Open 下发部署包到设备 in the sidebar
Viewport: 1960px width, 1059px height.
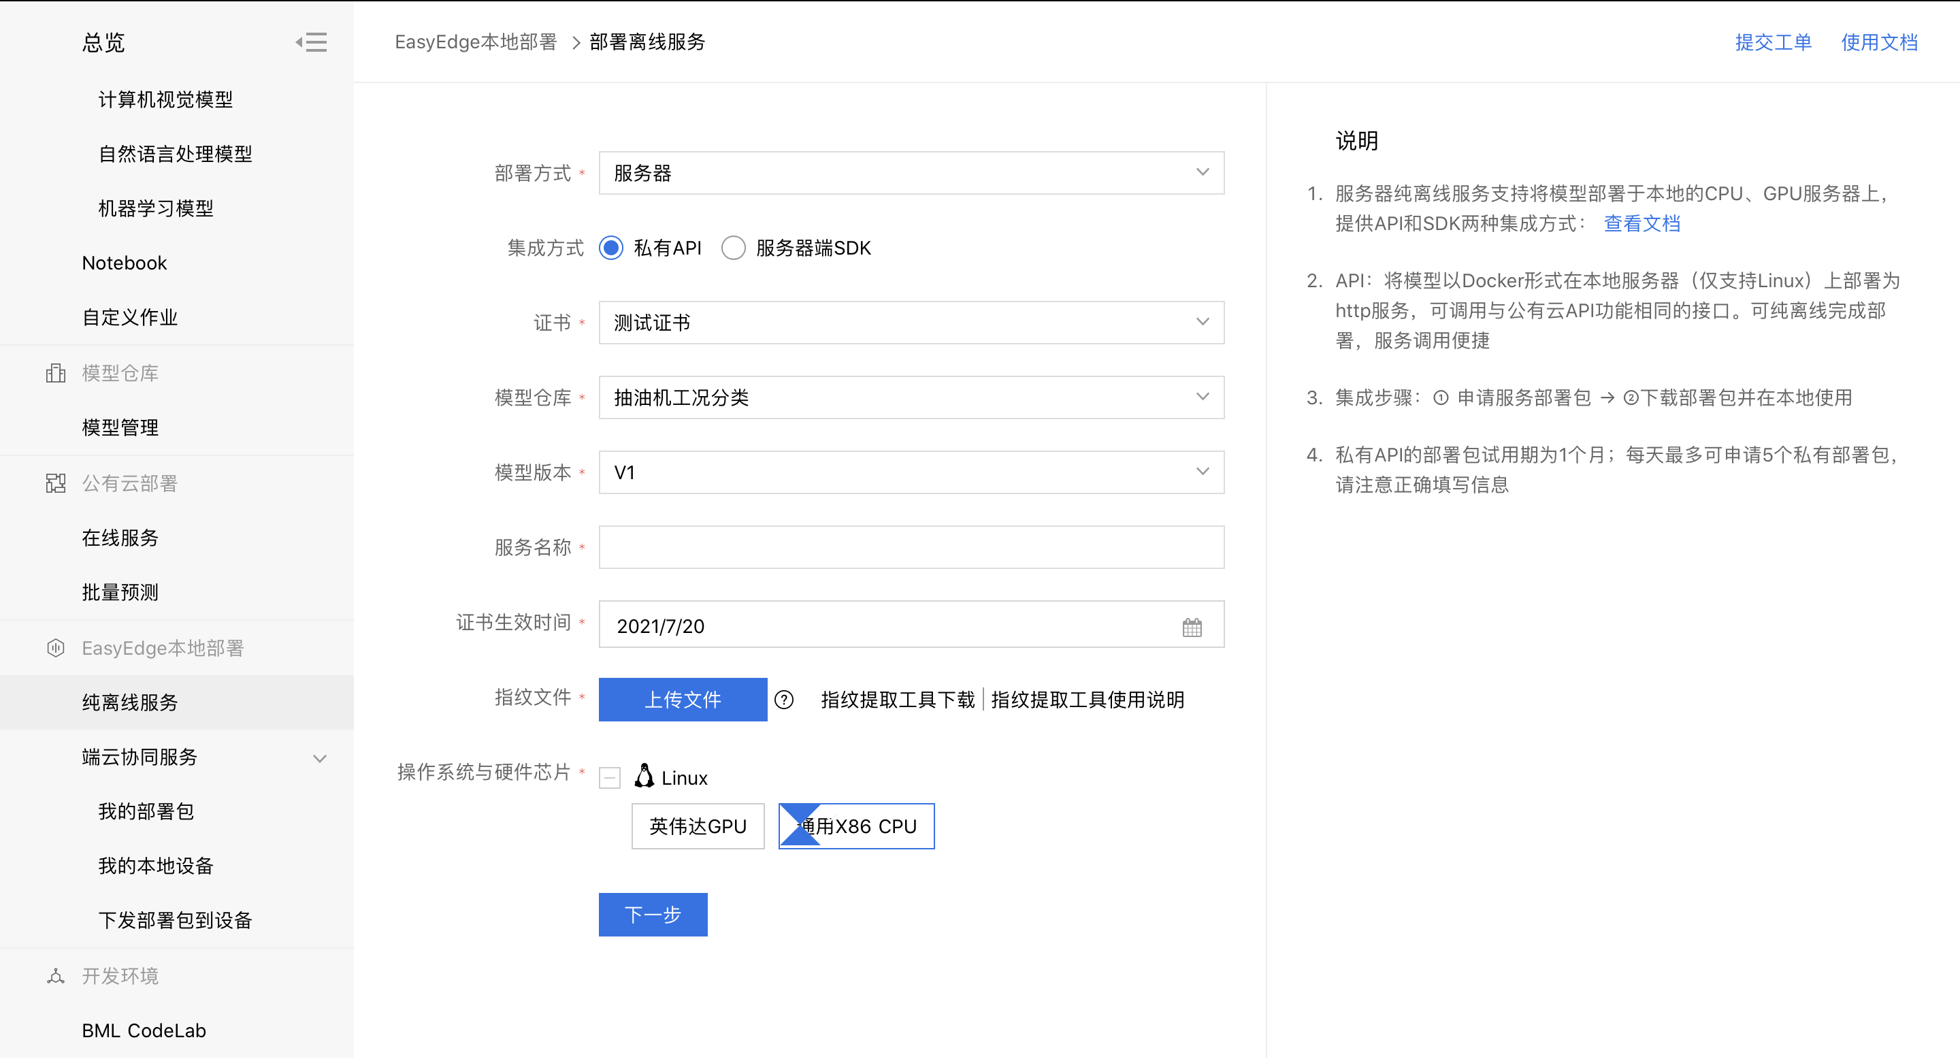[176, 921]
